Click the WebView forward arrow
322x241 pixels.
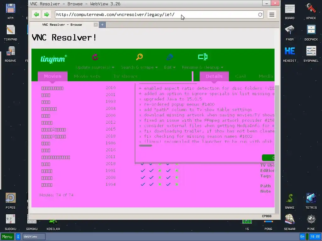(x=47, y=14)
